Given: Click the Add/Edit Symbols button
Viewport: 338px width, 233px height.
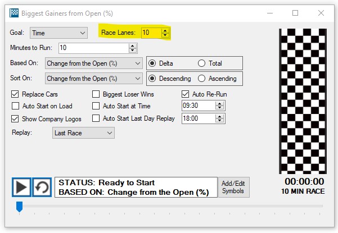Looking at the screenshot, I should (233, 188).
